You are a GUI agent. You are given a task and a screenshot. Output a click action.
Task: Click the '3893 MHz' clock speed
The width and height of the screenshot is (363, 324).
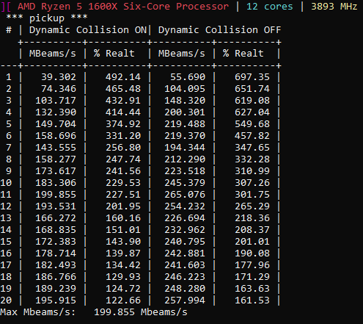point(334,7)
